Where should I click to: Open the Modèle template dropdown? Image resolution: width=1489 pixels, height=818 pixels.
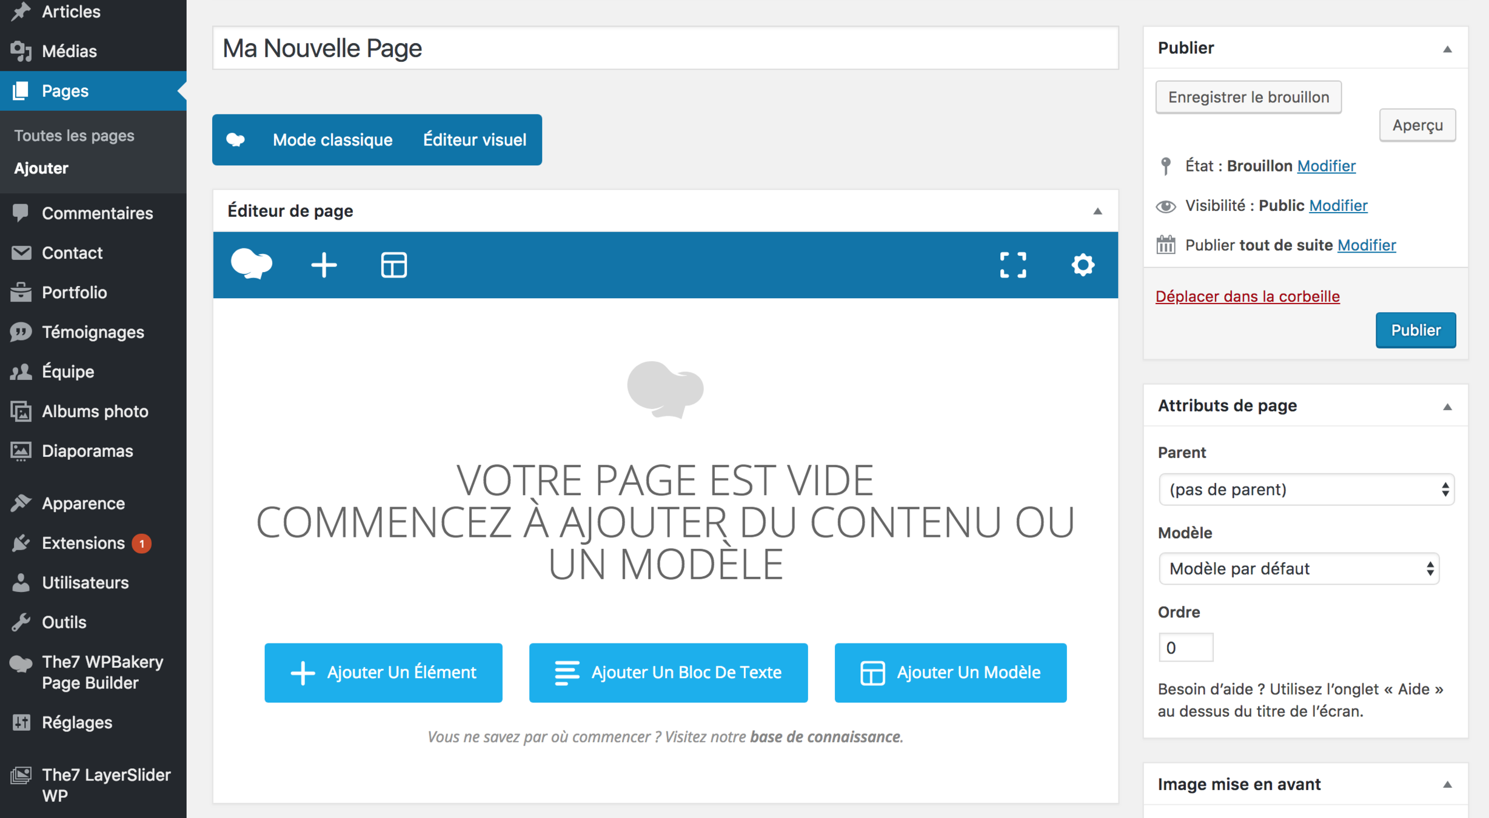coord(1298,568)
